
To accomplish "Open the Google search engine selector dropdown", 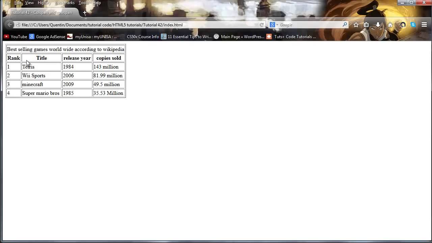I will 274,25.
